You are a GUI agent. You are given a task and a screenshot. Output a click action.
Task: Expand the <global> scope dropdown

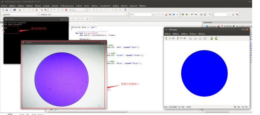(x=20, y=15)
